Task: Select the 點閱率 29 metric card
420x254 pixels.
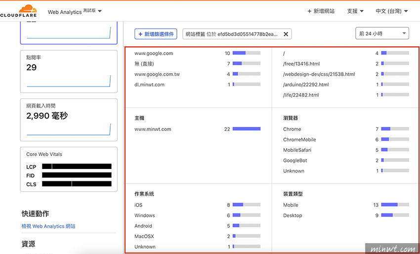Action: point(69,71)
